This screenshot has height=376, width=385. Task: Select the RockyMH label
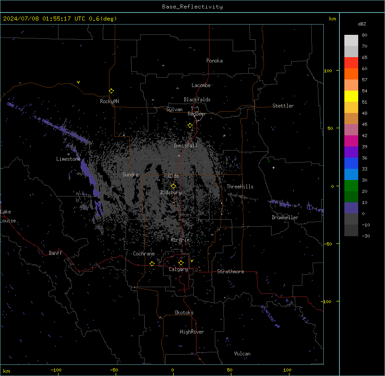click(109, 101)
